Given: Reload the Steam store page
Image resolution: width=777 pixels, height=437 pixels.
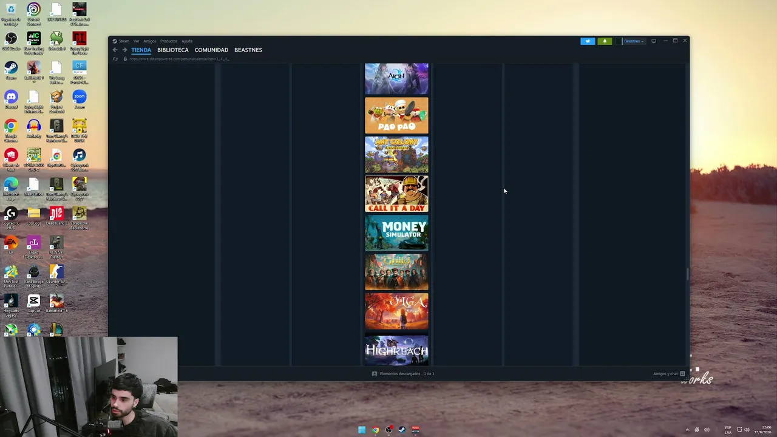Looking at the screenshot, I should [115, 59].
